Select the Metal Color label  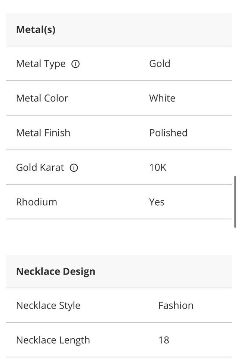pyautogui.click(x=42, y=98)
